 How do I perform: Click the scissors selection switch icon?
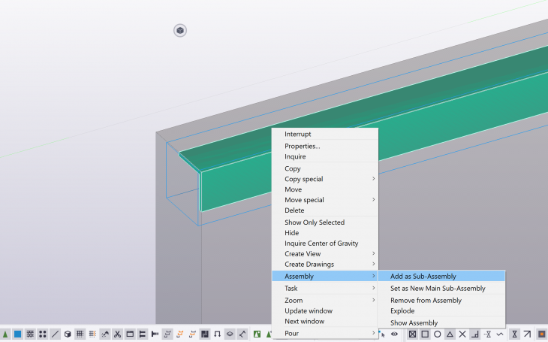click(x=117, y=334)
